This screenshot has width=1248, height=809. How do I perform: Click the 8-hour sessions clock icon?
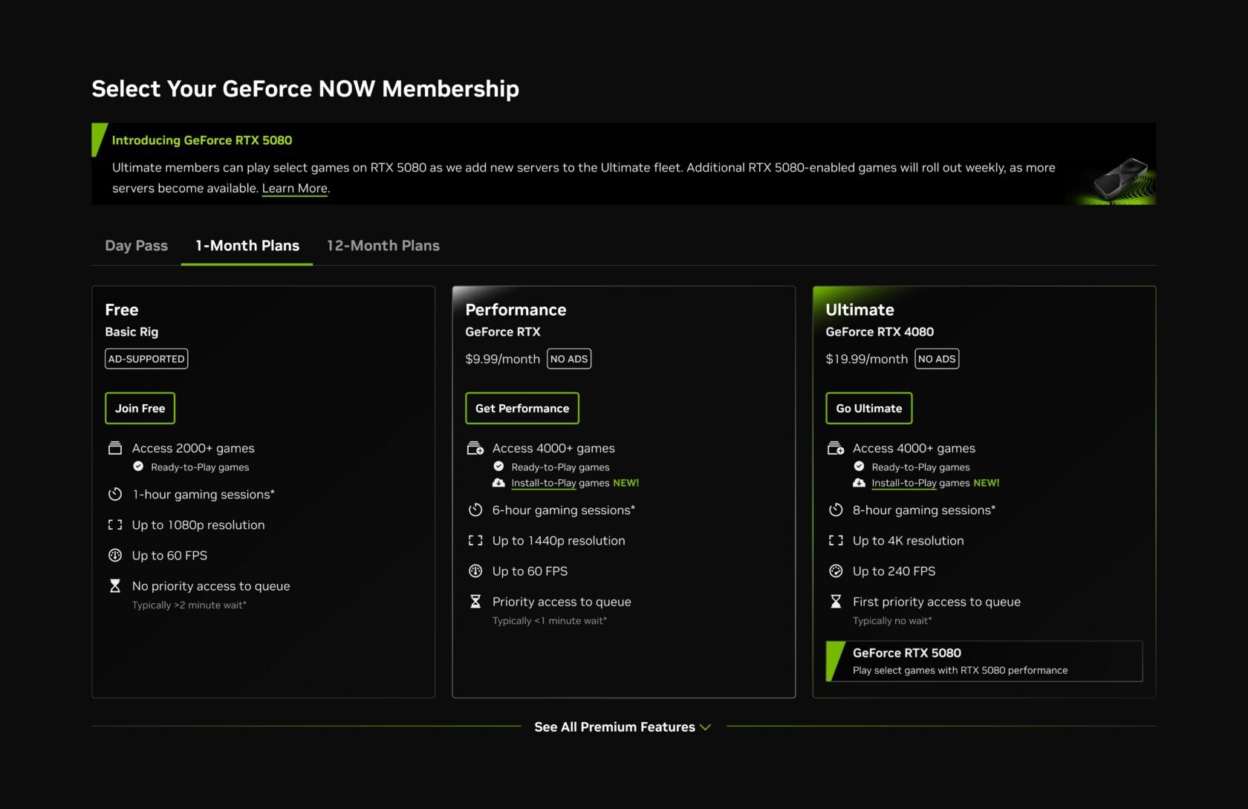coord(837,510)
